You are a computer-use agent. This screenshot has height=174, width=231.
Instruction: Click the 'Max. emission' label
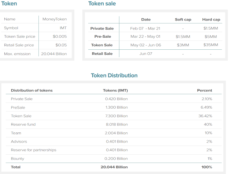(17, 54)
